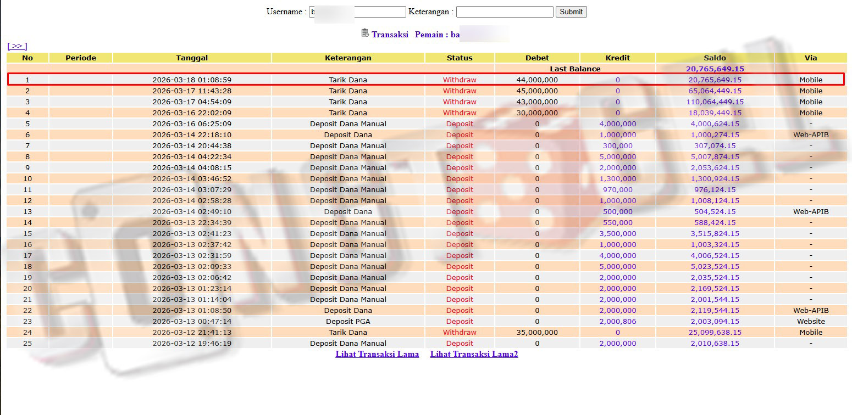
Task: Click date 2026-03-16 06:25:09
Action: point(192,124)
